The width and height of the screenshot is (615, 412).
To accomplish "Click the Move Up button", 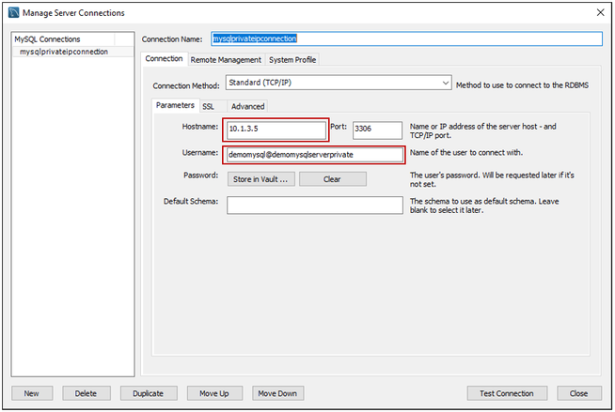I will [214, 393].
